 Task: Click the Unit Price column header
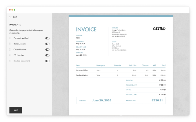[x=133, y=65]
